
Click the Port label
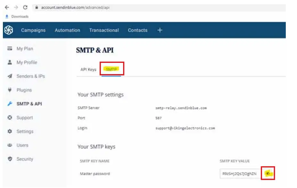[x=81, y=118]
